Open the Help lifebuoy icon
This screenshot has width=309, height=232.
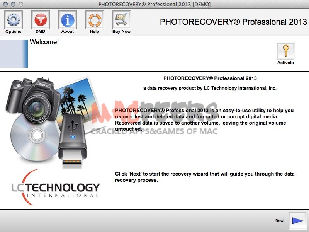(x=94, y=20)
